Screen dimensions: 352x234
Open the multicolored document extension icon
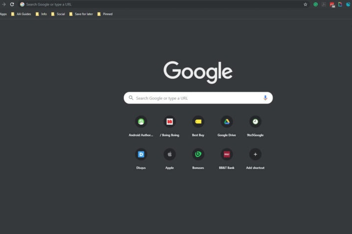(x=340, y=4)
